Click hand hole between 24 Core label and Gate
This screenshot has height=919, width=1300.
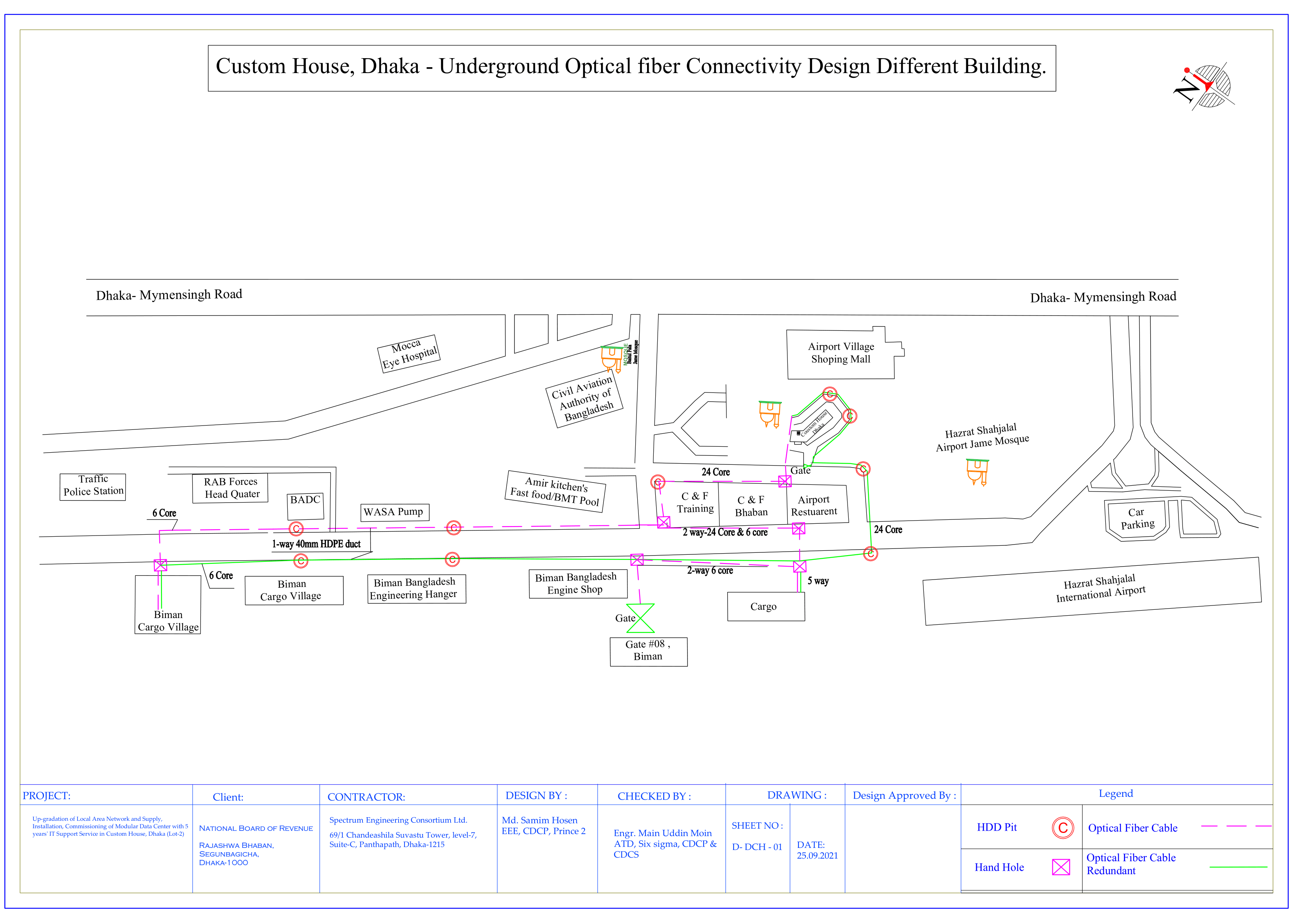[x=785, y=481]
